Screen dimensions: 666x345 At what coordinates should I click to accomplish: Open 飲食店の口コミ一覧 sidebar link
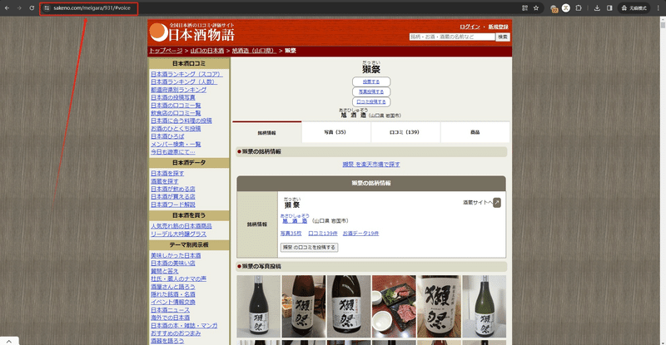(x=176, y=113)
